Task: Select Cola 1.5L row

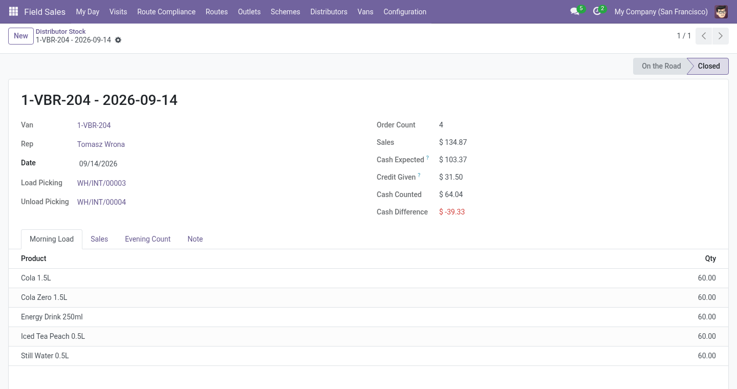Action: point(368,278)
